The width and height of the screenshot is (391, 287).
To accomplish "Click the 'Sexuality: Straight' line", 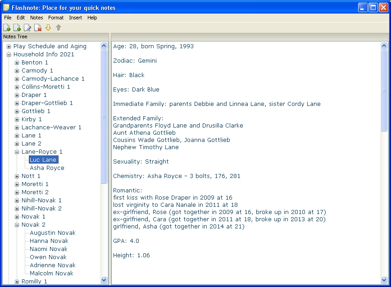I will pyautogui.click(x=141, y=162).
